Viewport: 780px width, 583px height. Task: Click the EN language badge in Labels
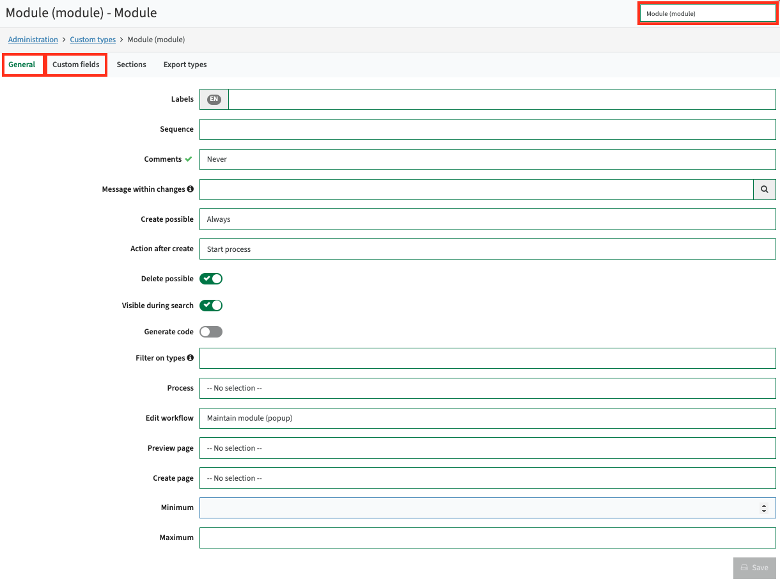point(214,99)
